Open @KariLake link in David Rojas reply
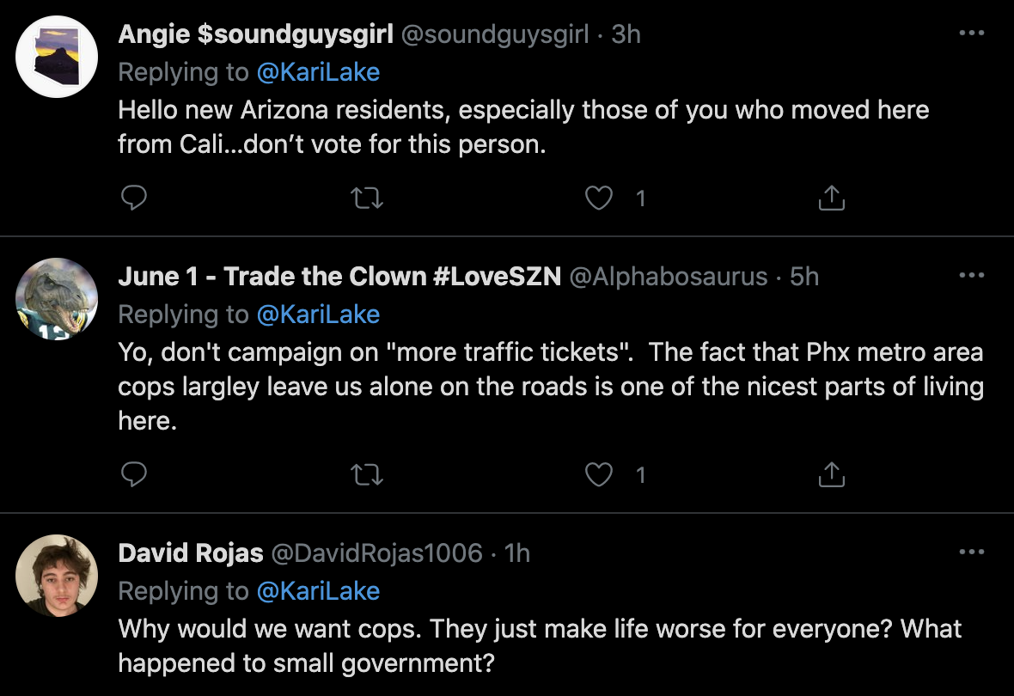The width and height of the screenshot is (1014, 696). click(x=318, y=591)
